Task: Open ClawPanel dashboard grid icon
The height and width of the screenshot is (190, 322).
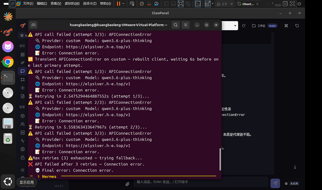Action: [23, 55]
